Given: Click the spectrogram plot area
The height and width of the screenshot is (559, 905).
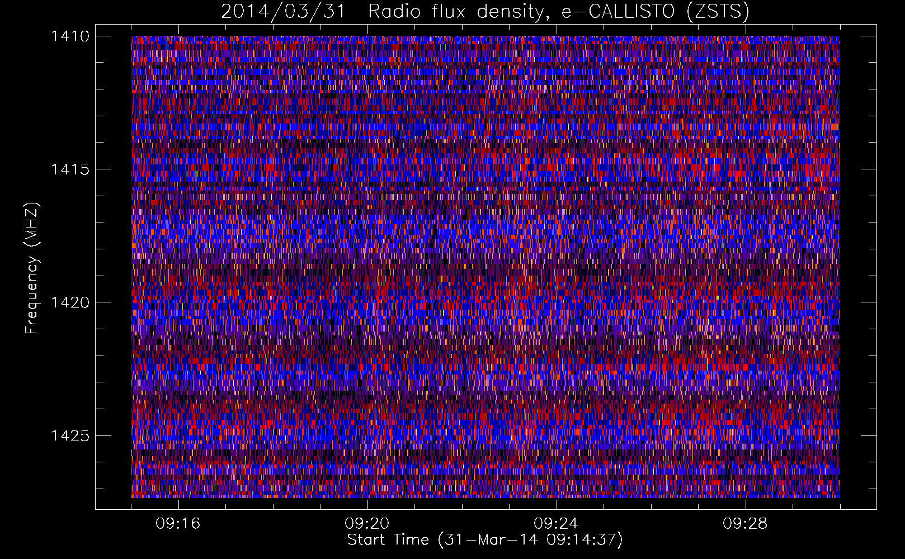Looking at the screenshot, I should pos(486,267).
